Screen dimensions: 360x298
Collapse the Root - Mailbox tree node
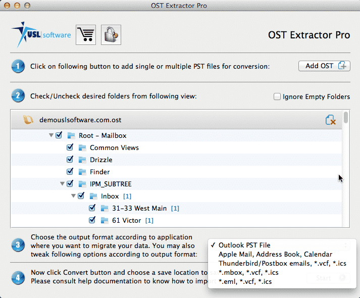pos(51,135)
